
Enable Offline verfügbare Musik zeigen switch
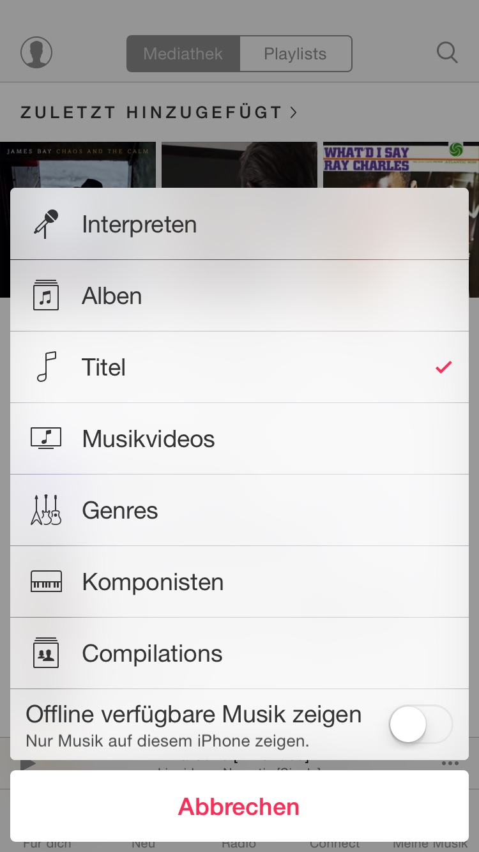coord(420,724)
